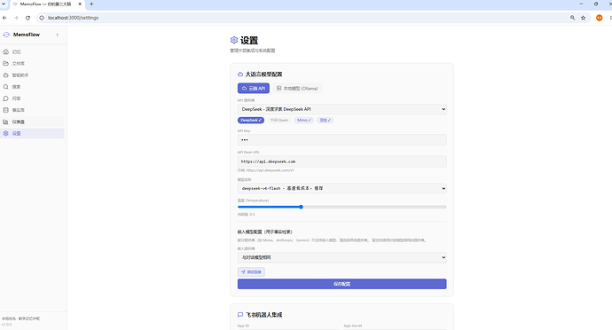Go to 仪表盘 dashboard in the sidebar
The height and width of the screenshot is (330, 612).
click(x=33, y=122)
